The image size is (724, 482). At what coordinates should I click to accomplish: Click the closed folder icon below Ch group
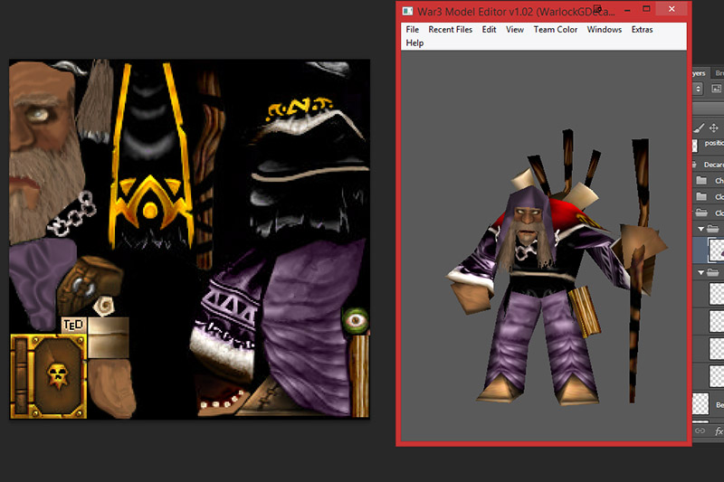pos(701,197)
